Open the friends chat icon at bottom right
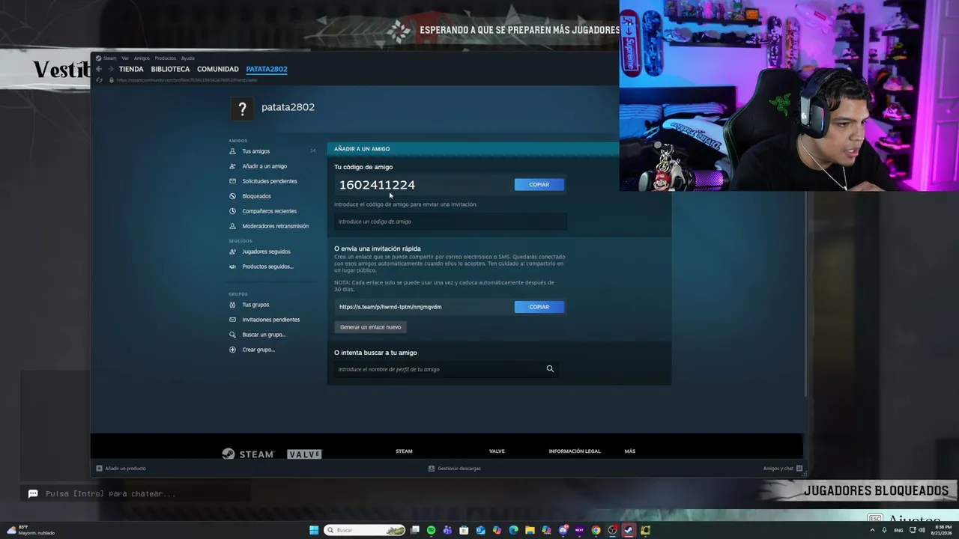959x539 pixels. point(799,469)
